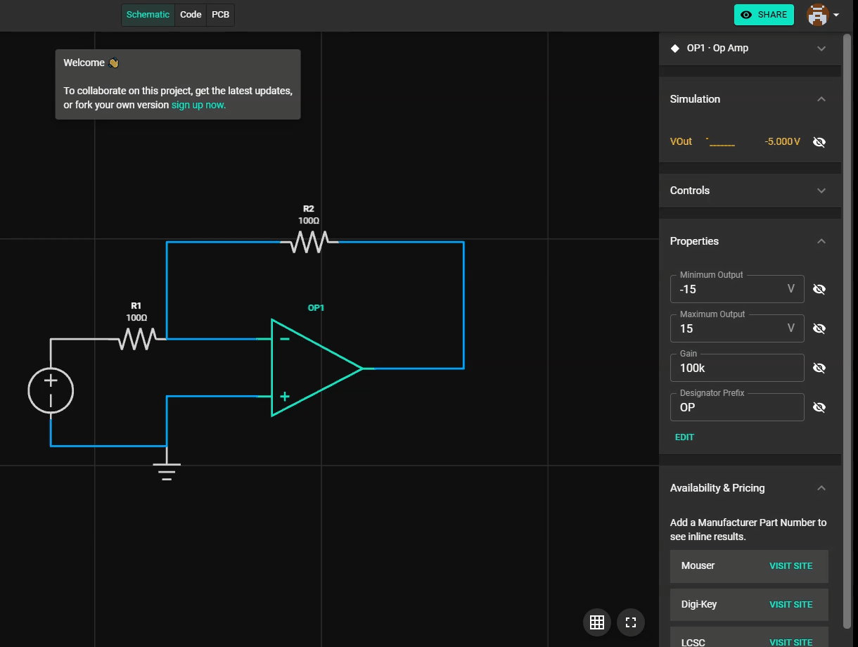This screenshot has height=647, width=858.
Task: Toggle Gain property visibility
Action: click(819, 368)
